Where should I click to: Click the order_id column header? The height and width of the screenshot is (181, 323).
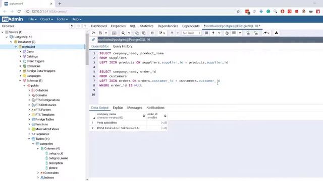point(157,116)
